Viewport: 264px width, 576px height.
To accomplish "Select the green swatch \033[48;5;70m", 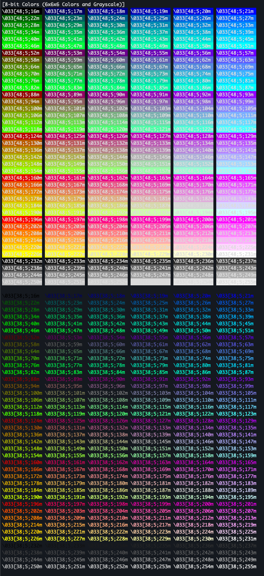I will 22,74.
